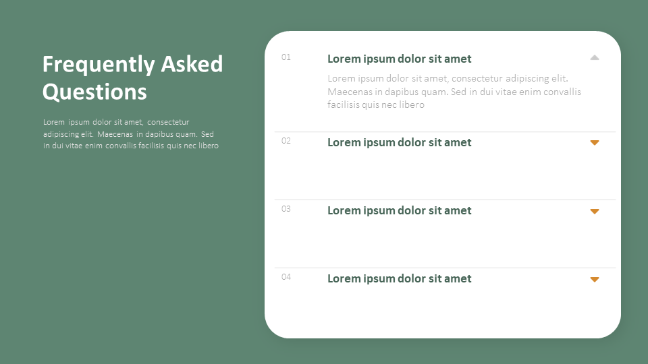Select the question heading beside number 04
Screen dimensions: 648x364
coord(399,278)
